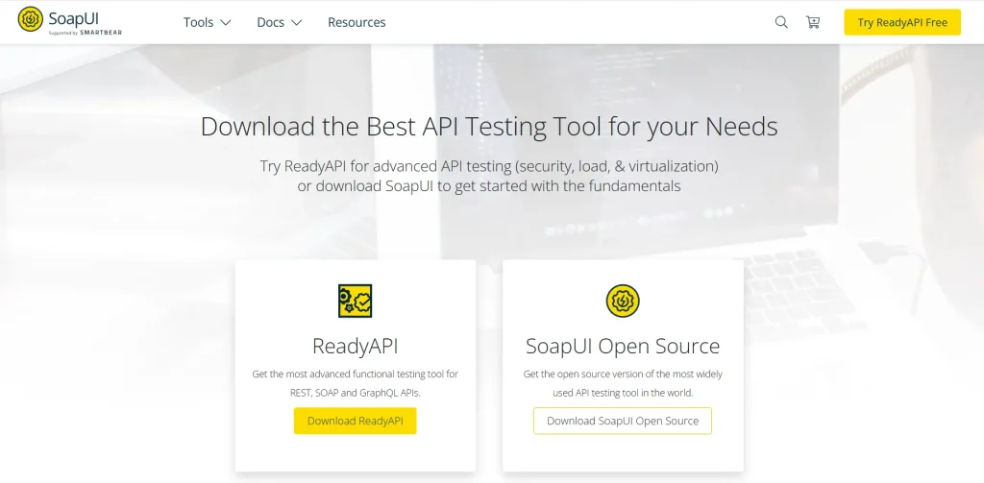Image resolution: width=984 pixels, height=483 pixels.
Task: Click the ReadyAPI card heading
Action: (356, 346)
